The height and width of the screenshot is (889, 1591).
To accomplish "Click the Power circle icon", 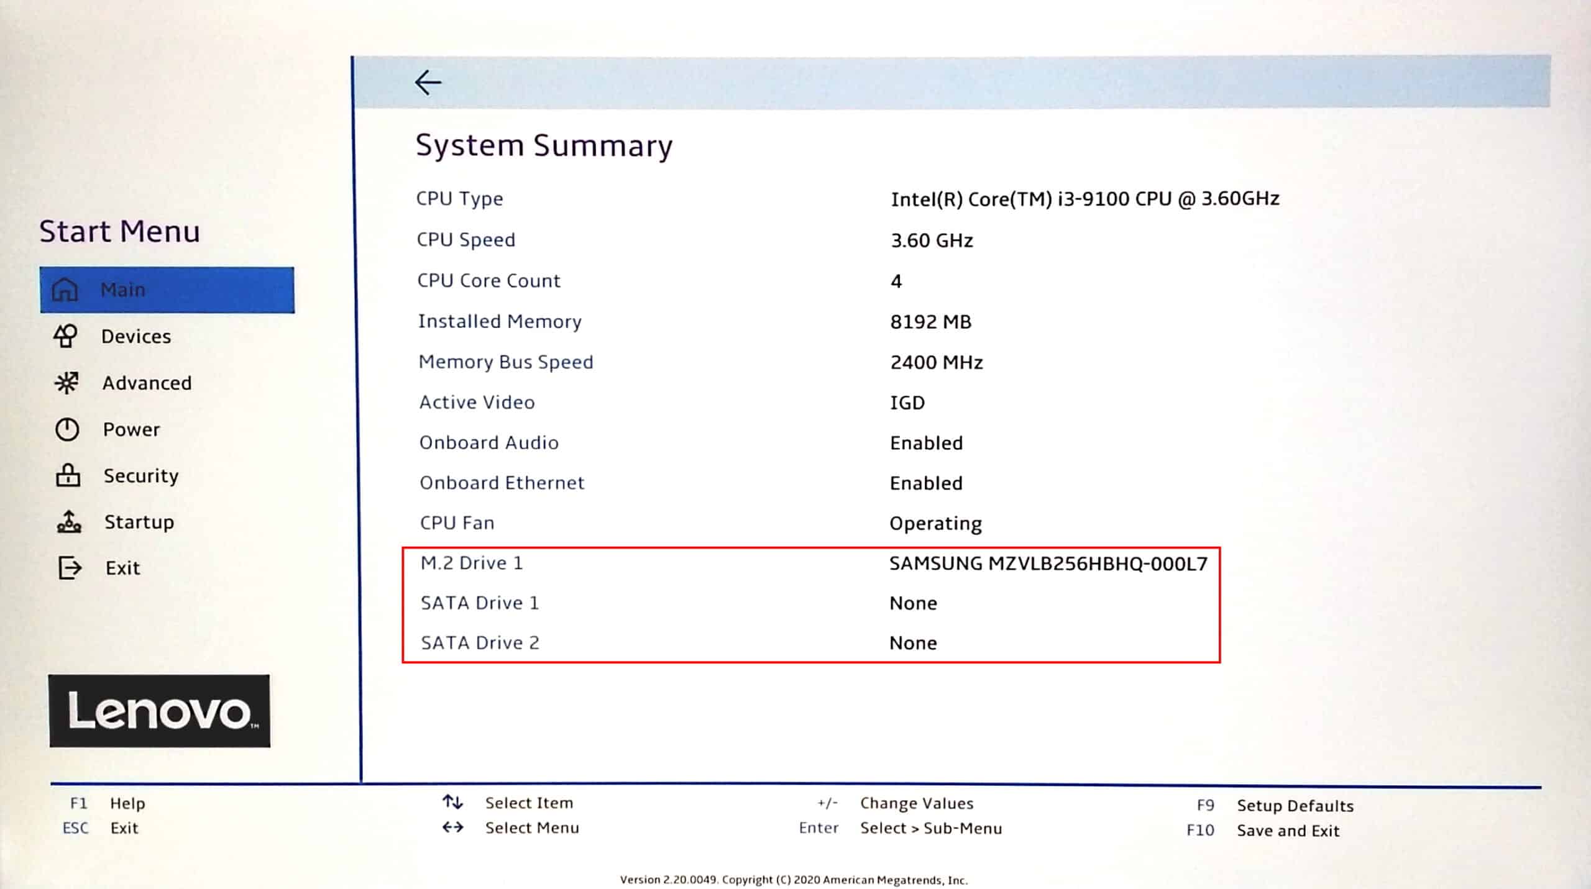I will tap(67, 429).
